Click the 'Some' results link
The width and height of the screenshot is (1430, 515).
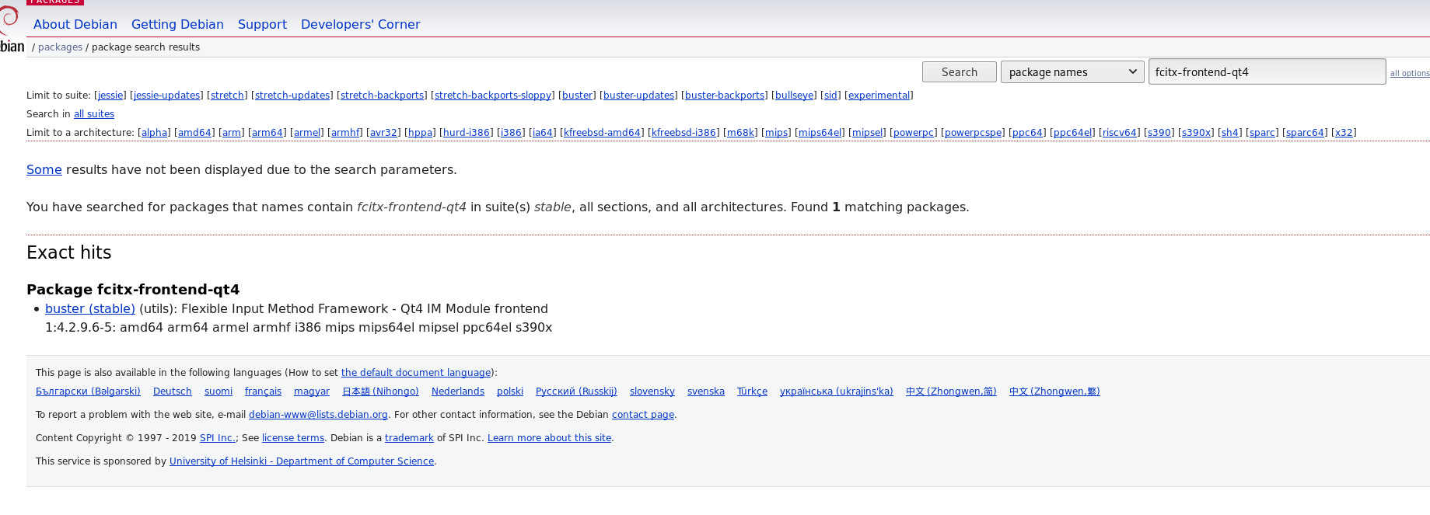(44, 170)
